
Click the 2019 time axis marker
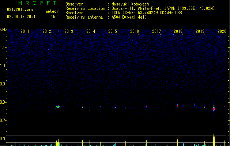point(200,31)
